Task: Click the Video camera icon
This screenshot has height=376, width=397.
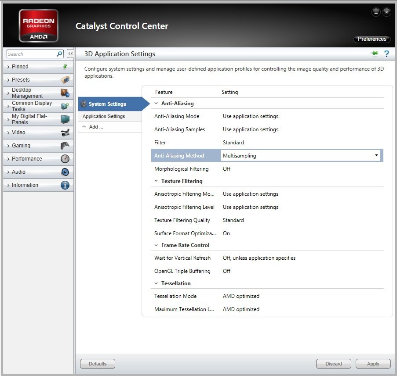Action: (65, 132)
